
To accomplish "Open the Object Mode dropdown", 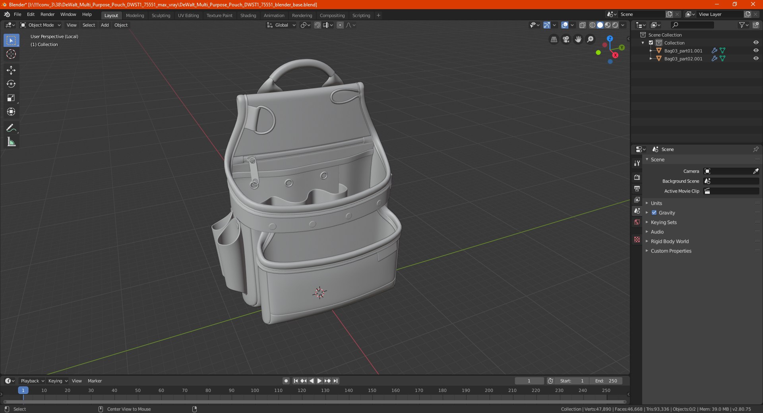I will coord(41,25).
